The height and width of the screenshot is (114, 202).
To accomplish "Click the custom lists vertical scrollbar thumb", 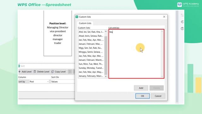I will pos(106,55).
